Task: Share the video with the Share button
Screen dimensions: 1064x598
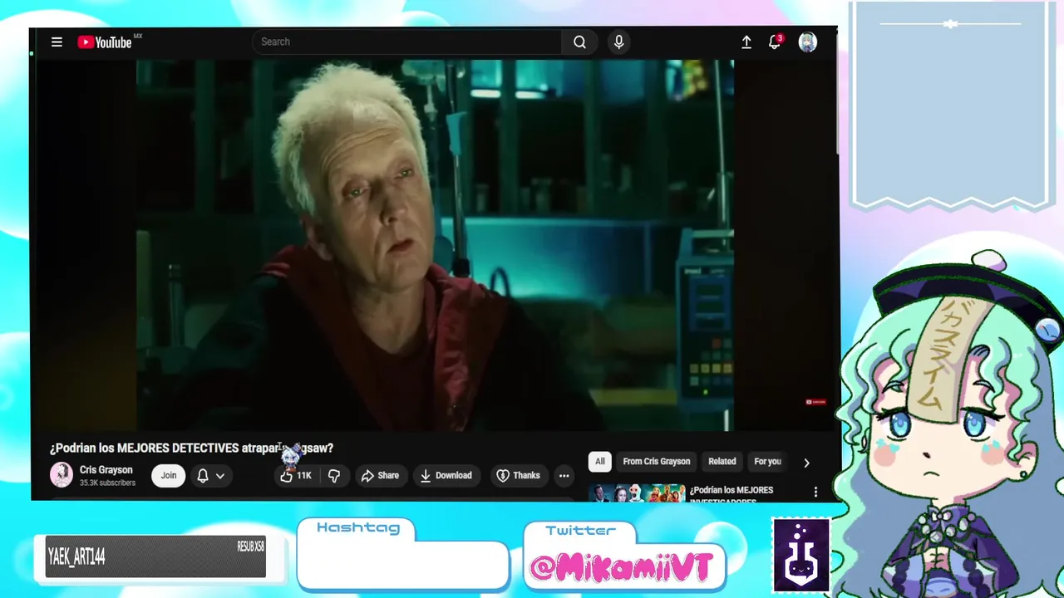Action: [x=381, y=476]
